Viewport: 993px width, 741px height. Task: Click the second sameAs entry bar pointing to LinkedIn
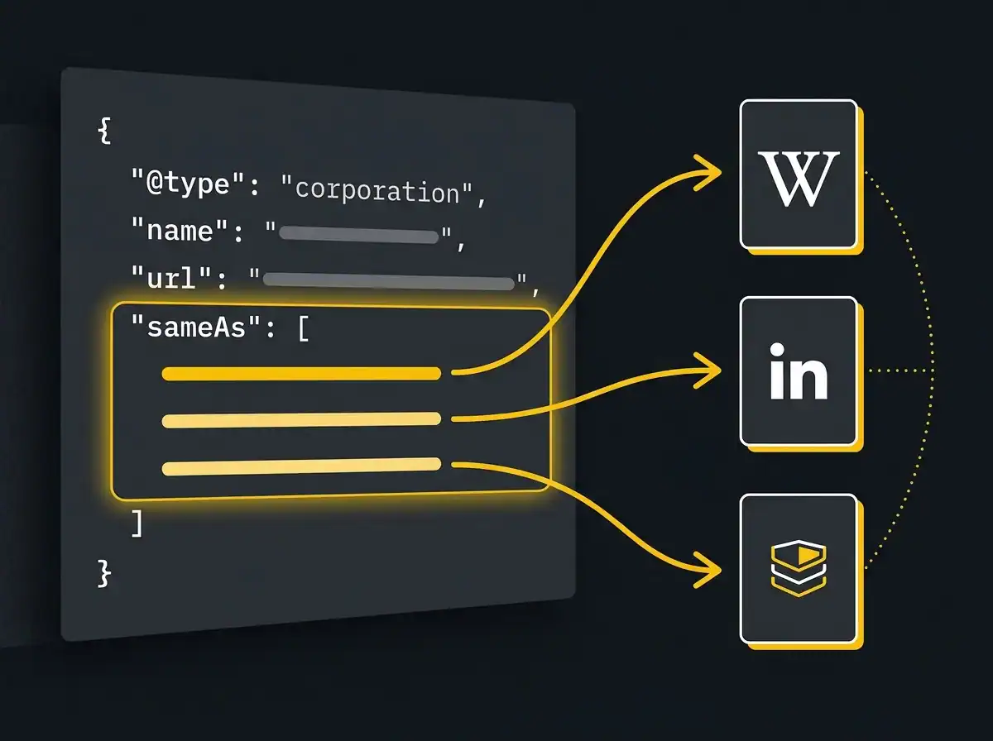coord(301,420)
